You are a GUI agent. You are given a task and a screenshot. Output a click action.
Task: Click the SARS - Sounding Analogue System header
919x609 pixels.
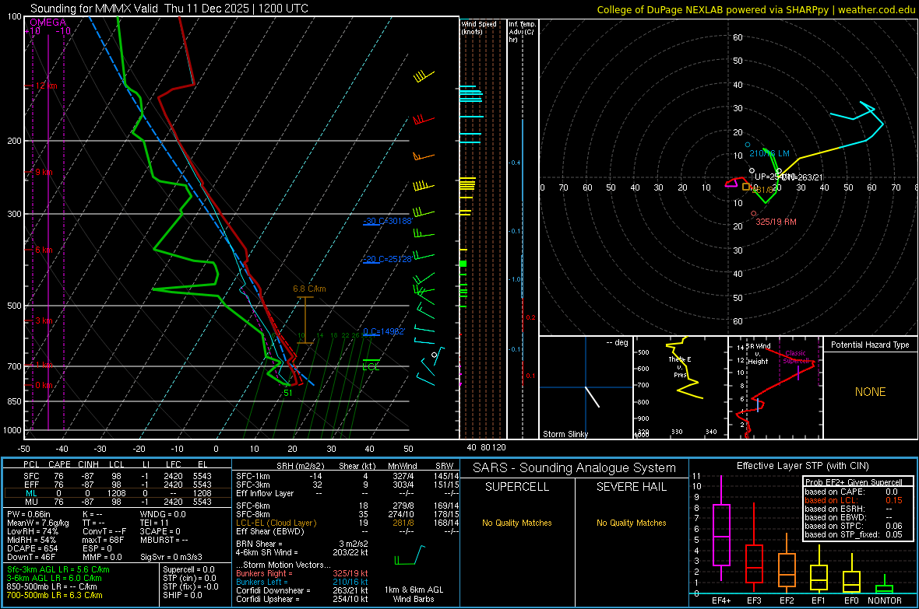pos(575,468)
